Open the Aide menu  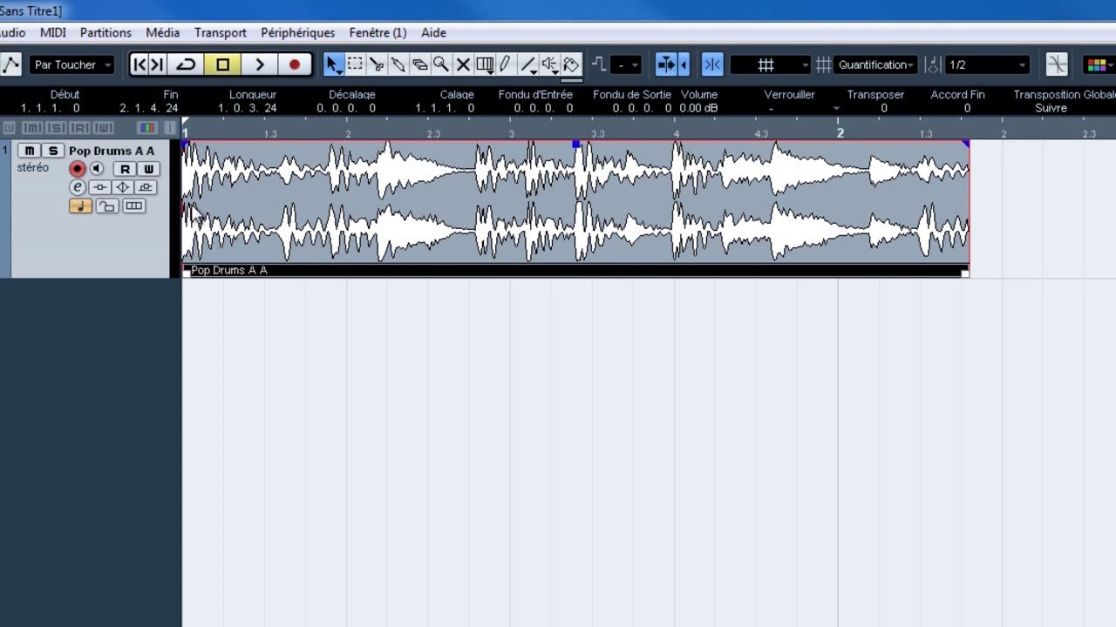[433, 32]
